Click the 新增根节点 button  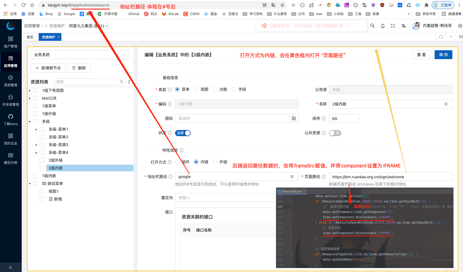(48, 68)
